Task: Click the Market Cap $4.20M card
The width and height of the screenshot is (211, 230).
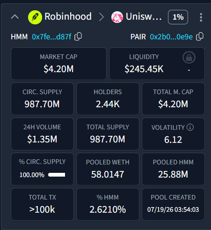Action: click(x=58, y=64)
